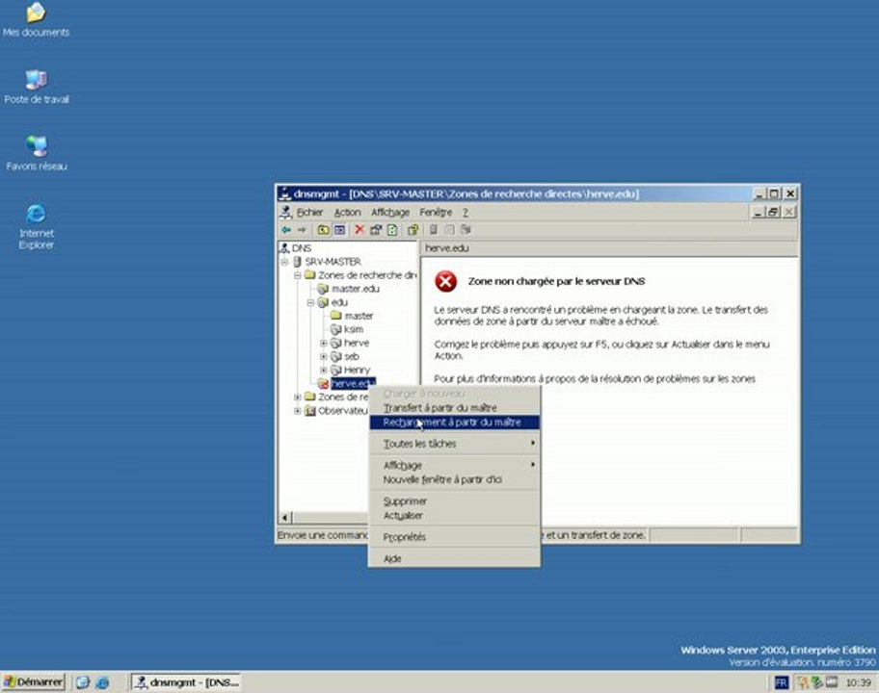Maximize the dnsmgmt window
The height and width of the screenshot is (693, 879).
coord(774,193)
